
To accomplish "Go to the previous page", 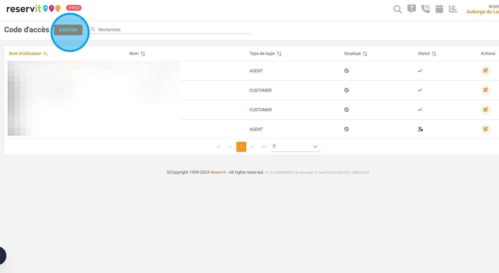I will coord(230,147).
